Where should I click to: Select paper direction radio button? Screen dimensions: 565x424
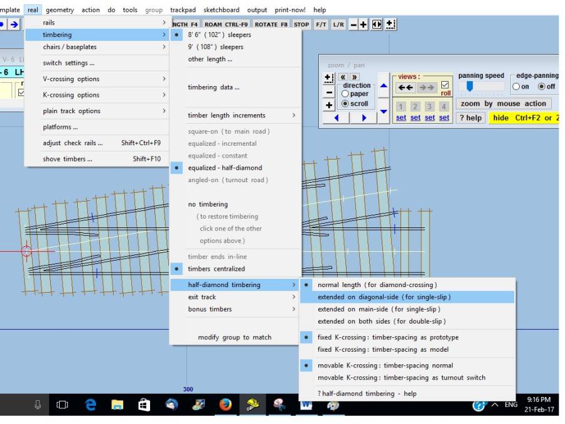point(345,94)
